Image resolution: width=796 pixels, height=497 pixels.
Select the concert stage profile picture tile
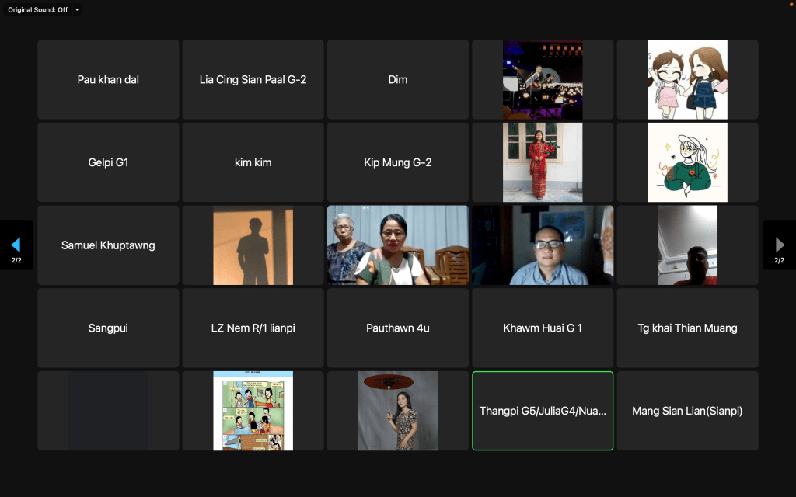pyautogui.click(x=543, y=79)
